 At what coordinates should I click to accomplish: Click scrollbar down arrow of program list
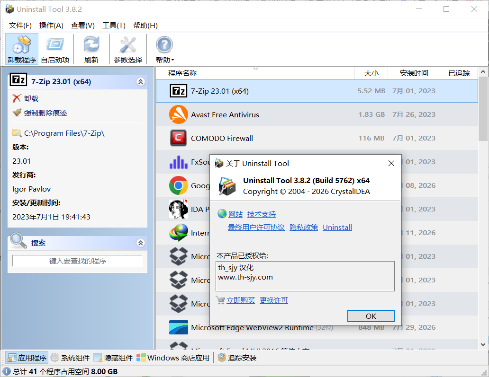483,344
